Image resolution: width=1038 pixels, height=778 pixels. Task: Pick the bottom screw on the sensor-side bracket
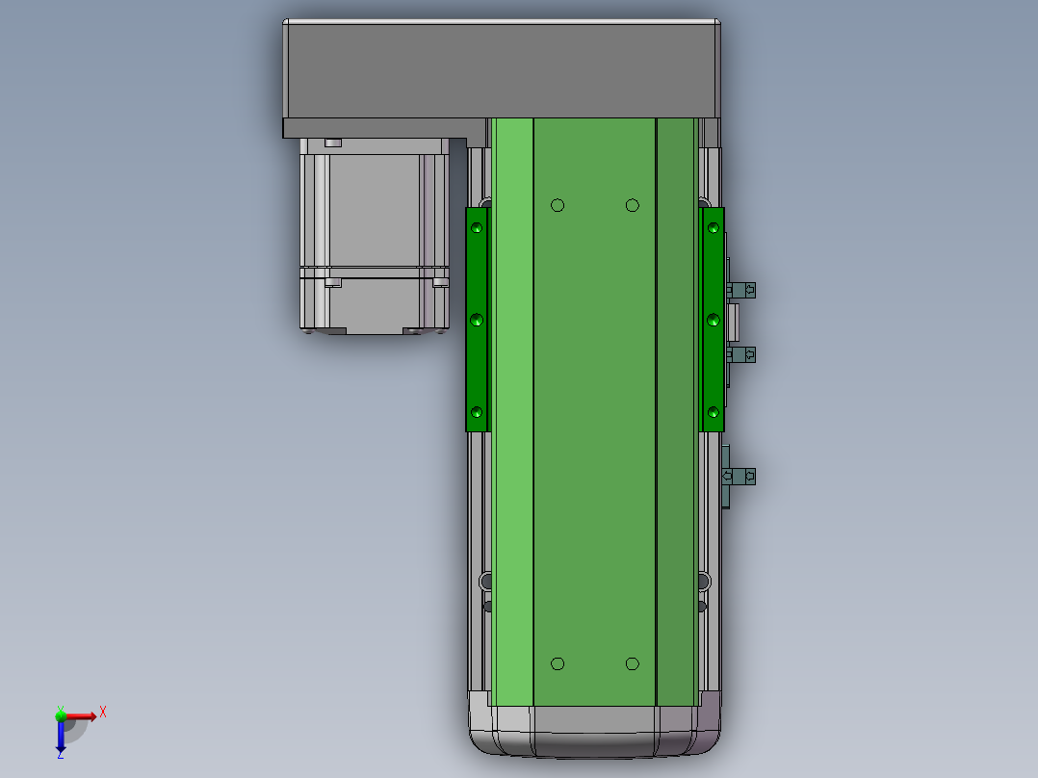click(x=713, y=412)
